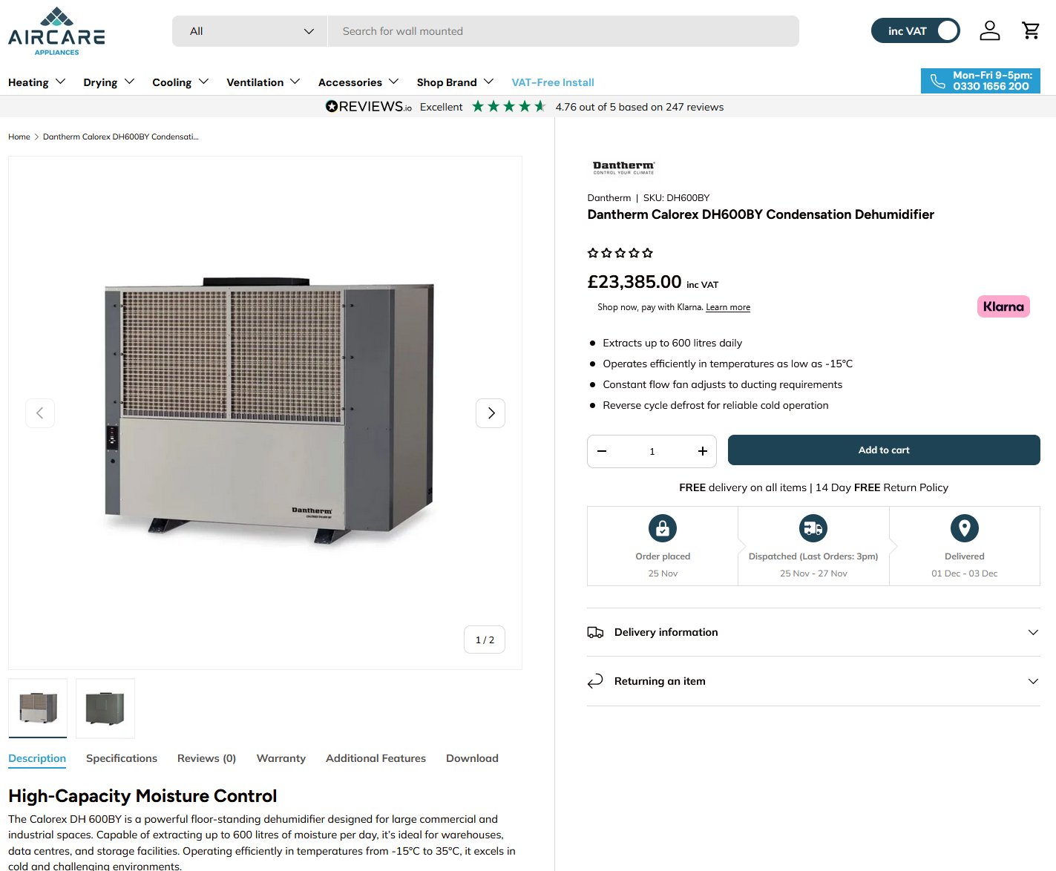Expand Returning an item section
The height and width of the screenshot is (871, 1056).
(x=813, y=681)
